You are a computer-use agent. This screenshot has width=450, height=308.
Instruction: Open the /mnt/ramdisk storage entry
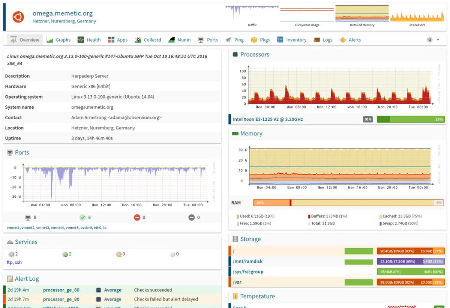click(247, 261)
